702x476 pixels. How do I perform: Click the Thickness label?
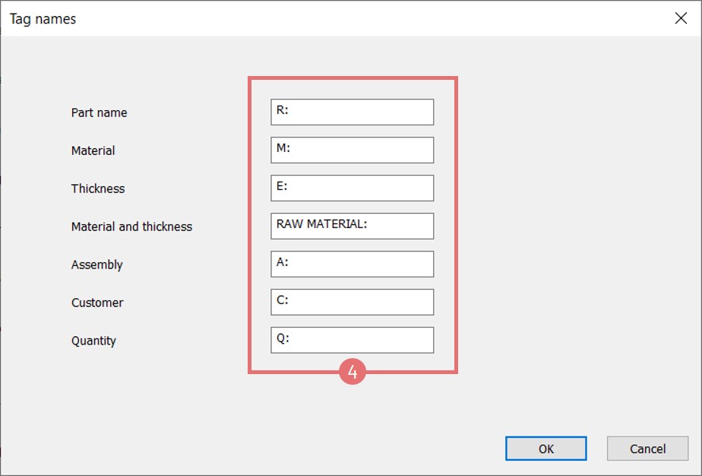[98, 189]
